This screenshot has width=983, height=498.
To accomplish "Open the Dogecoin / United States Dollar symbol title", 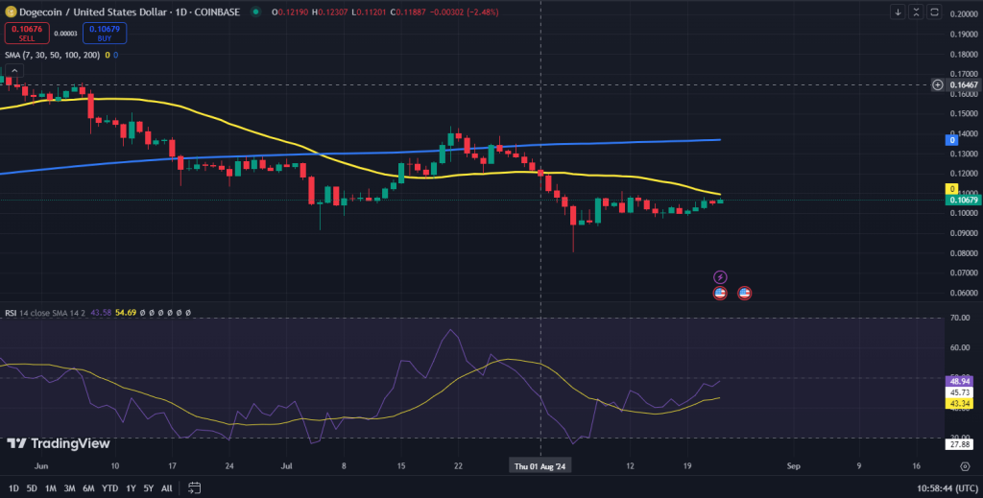I will point(130,12).
